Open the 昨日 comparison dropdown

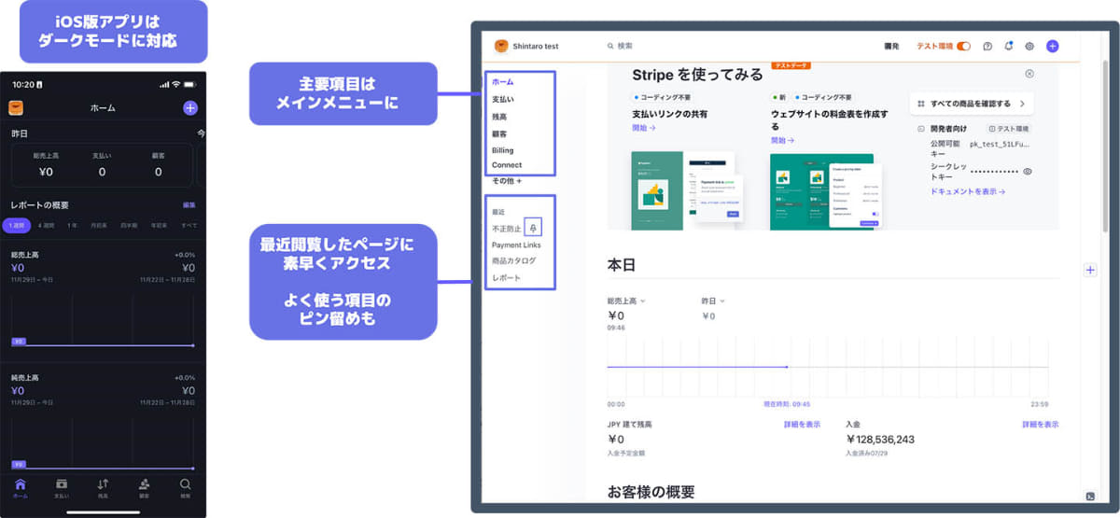(713, 301)
